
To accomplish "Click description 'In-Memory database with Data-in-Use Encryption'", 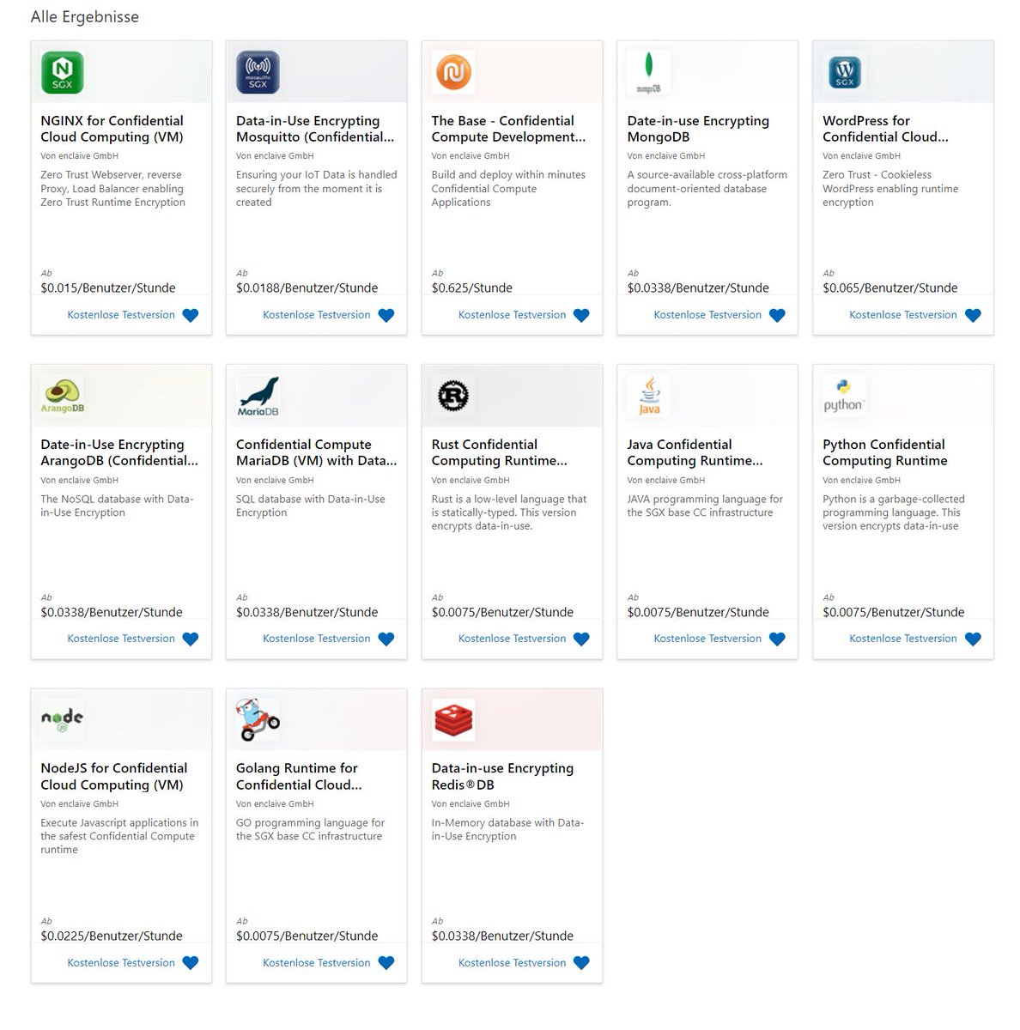I will 507,829.
